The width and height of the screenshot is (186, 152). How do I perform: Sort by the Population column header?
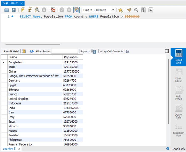point(73,57)
